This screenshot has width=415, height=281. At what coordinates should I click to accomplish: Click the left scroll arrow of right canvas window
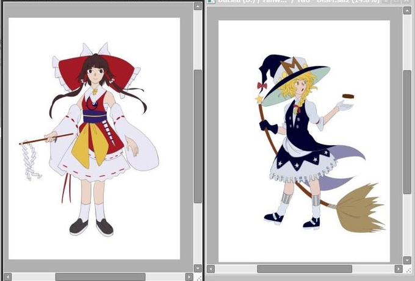point(211,269)
